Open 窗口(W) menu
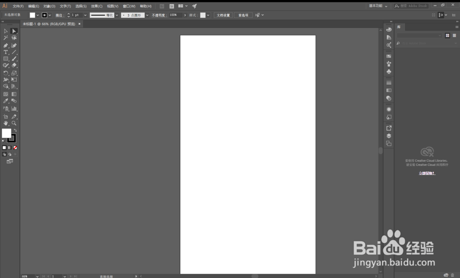 tap(129, 6)
